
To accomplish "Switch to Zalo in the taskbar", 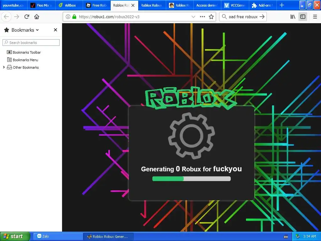I will [x=58, y=236].
